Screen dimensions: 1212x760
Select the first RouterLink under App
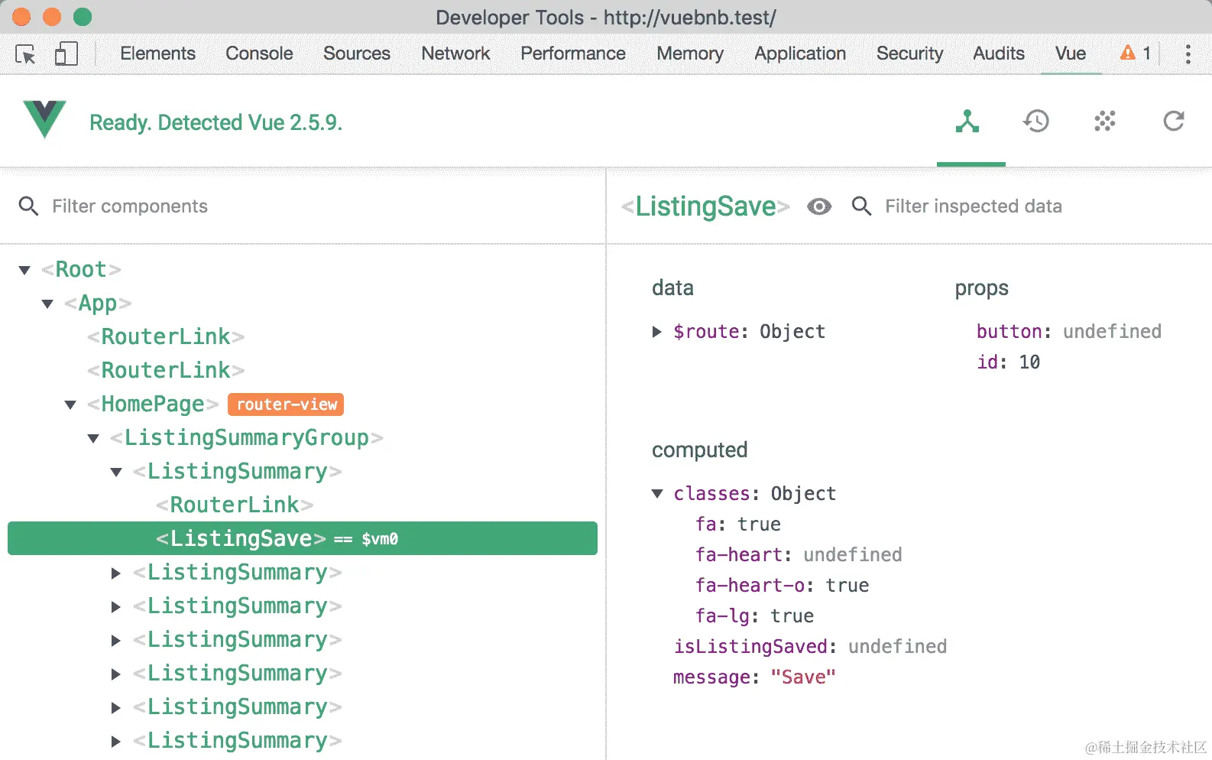click(x=166, y=336)
